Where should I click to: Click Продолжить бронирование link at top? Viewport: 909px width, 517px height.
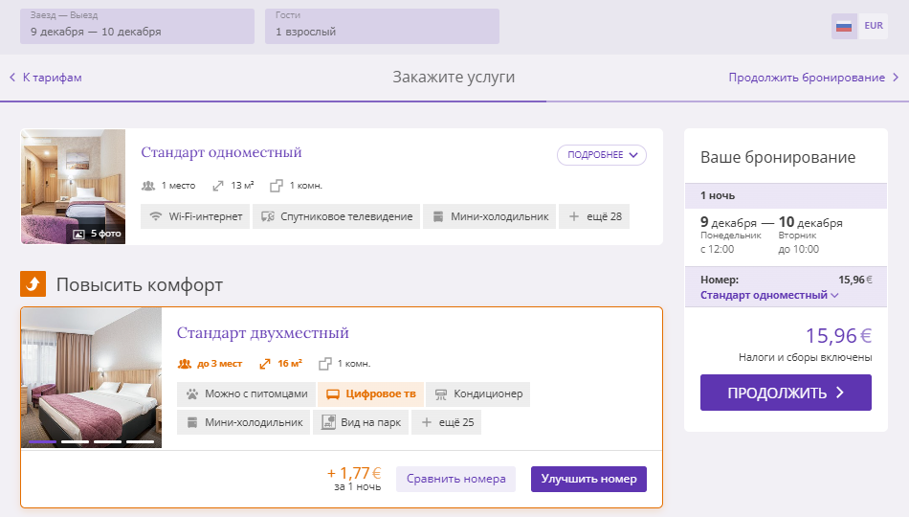tap(813, 78)
